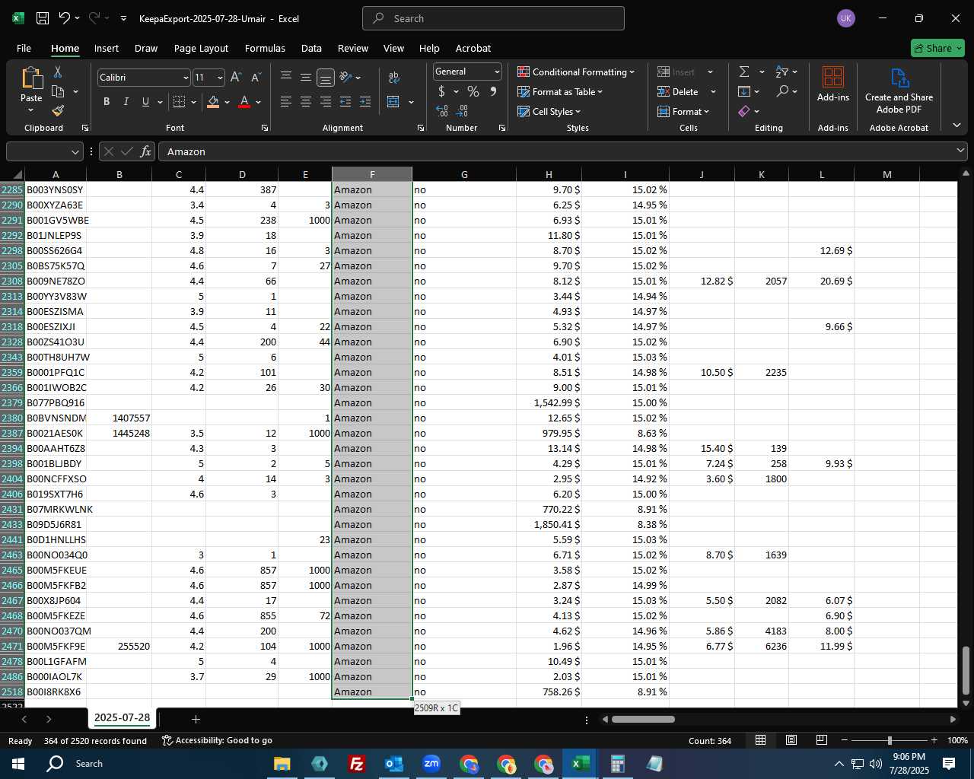Open the Add-ins button

click(x=833, y=84)
